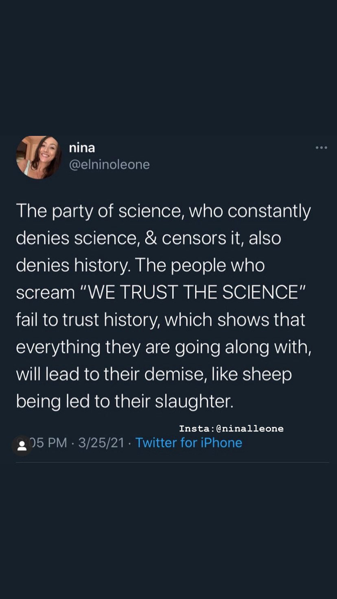Open the @elninoleone handle
The height and width of the screenshot is (599, 337).
(x=109, y=165)
